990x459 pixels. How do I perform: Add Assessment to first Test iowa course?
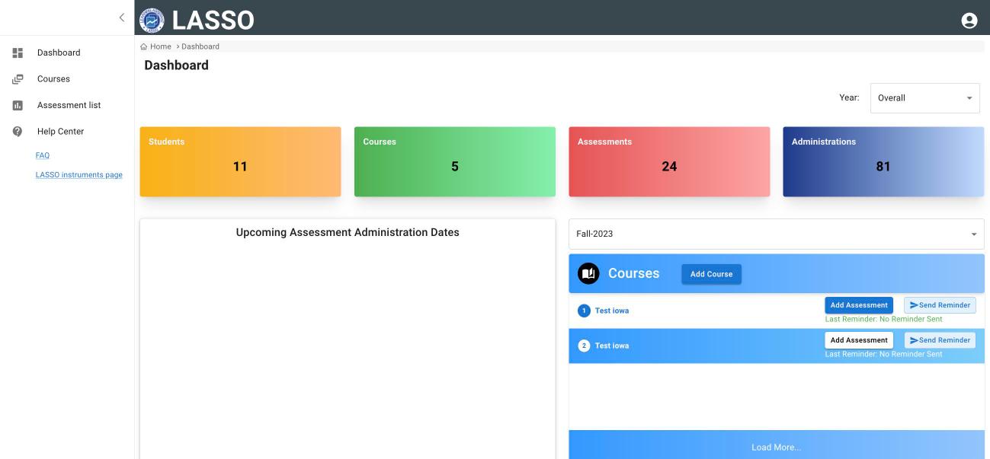pyautogui.click(x=859, y=305)
